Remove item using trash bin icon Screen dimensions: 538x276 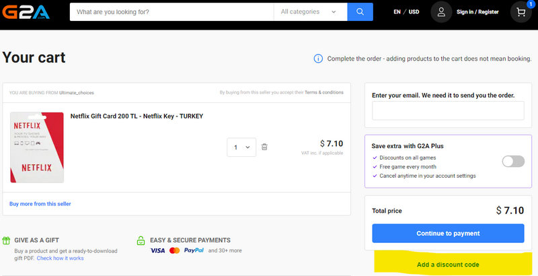pyautogui.click(x=264, y=147)
